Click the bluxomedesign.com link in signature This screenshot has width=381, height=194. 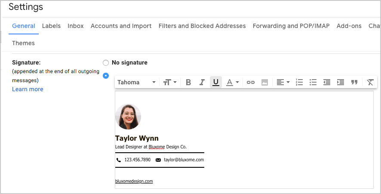(134, 182)
